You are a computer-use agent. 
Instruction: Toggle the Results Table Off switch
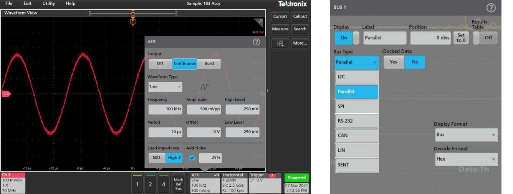(485, 38)
